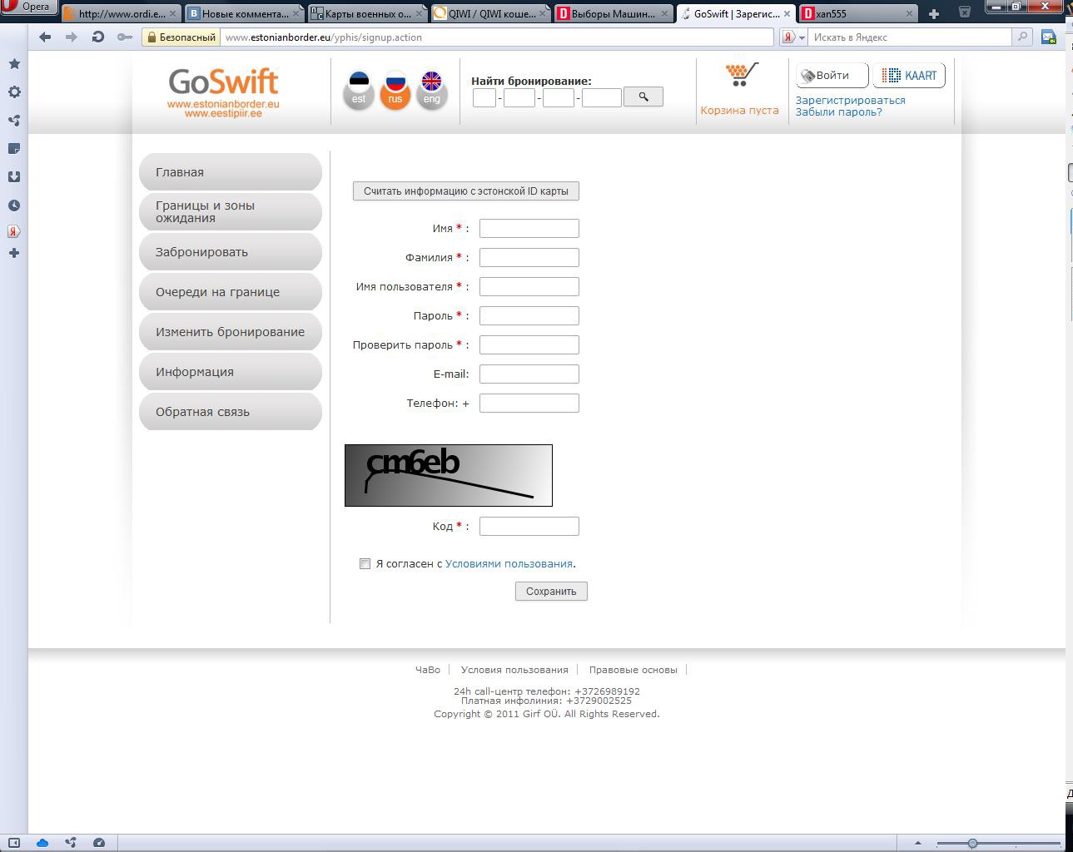The height and width of the screenshot is (852, 1073).
Task: Go back with the browser back arrow
Action: 45,37
